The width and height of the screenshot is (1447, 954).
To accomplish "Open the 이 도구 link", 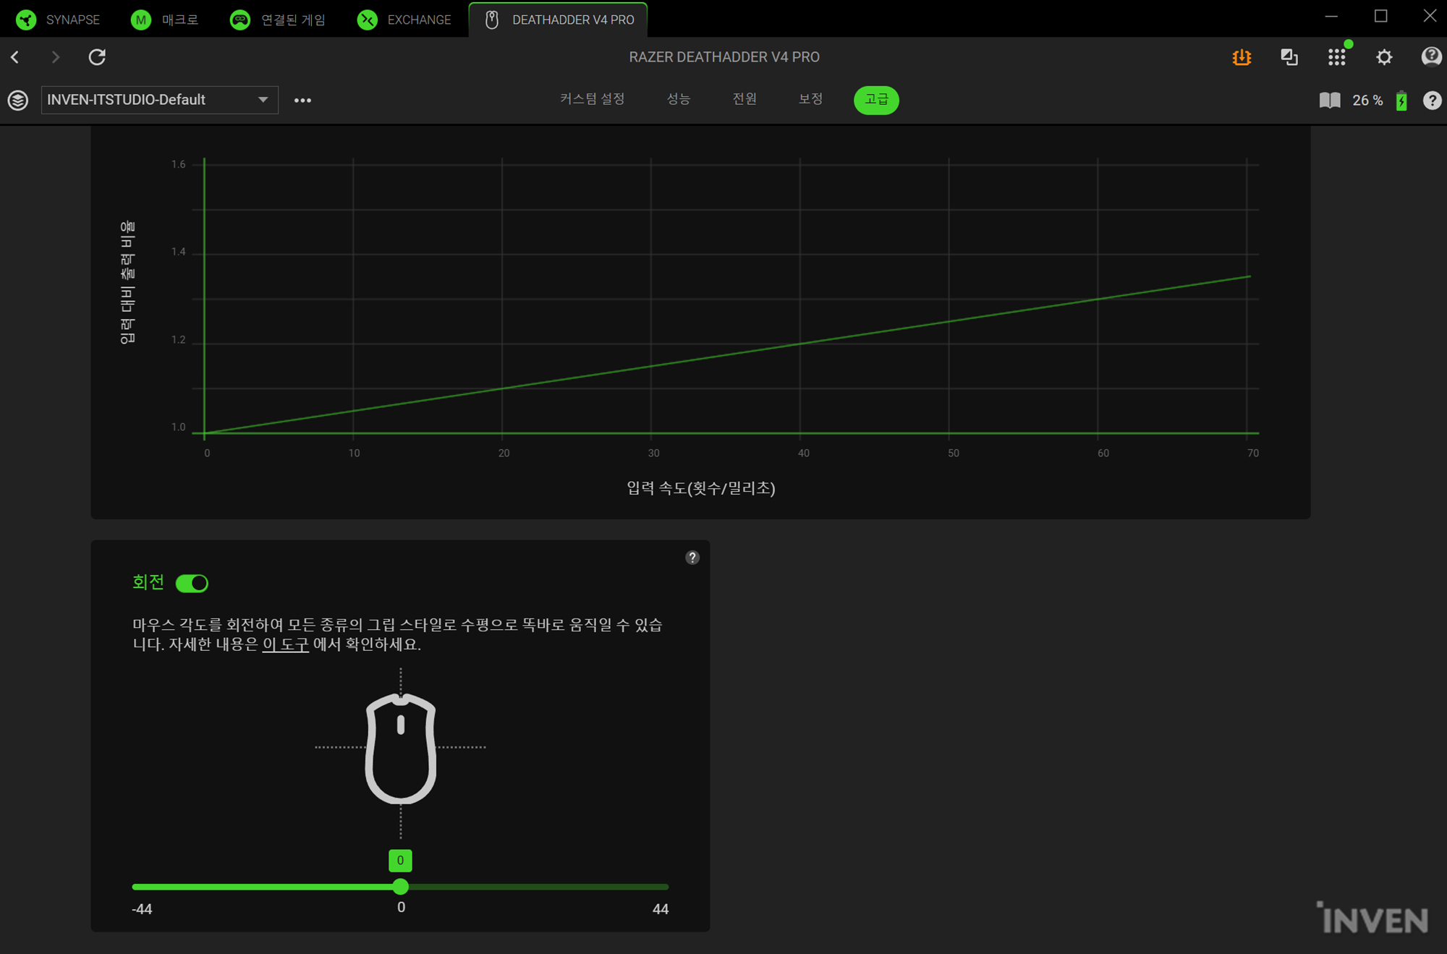I will point(285,644).
